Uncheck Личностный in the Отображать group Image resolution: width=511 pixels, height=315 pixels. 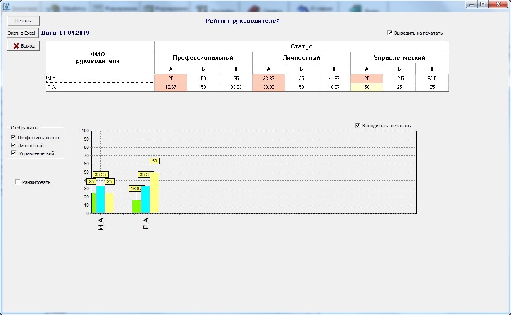pos(14,146)
